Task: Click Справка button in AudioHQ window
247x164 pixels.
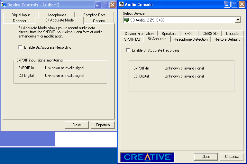Action: 103,125
